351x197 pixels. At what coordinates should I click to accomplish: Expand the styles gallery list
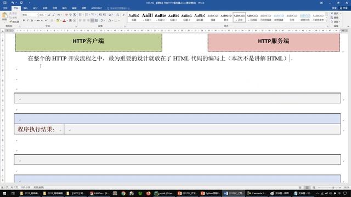[x=327, y=21]
